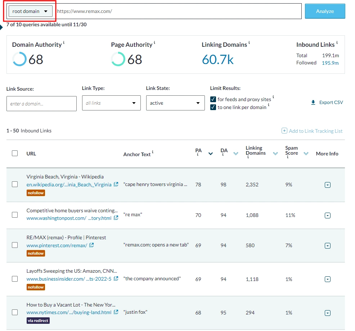
Task: Click Domain Authority info icon
Action: (64, 42)
